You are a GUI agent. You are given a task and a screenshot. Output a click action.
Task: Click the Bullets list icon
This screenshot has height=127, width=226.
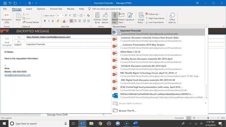pyautogui.click(x=75, y=16)
